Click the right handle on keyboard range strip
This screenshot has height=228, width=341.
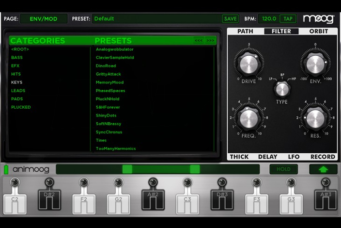(x=195, y=169)
